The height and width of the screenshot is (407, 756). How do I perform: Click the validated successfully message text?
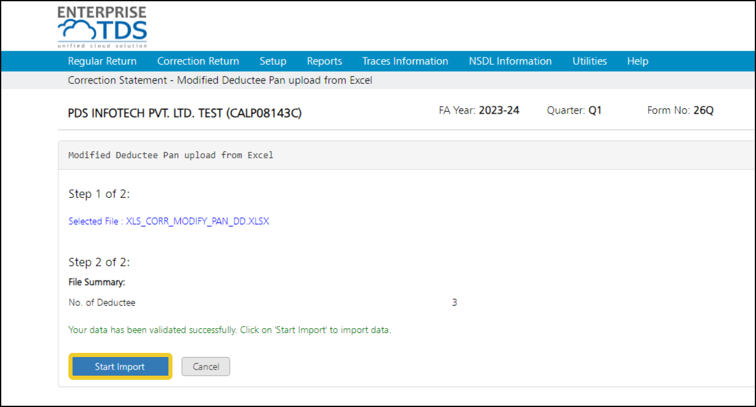coord(229,330)
